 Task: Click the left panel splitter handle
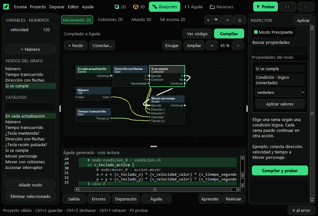(x=60, y=109)
